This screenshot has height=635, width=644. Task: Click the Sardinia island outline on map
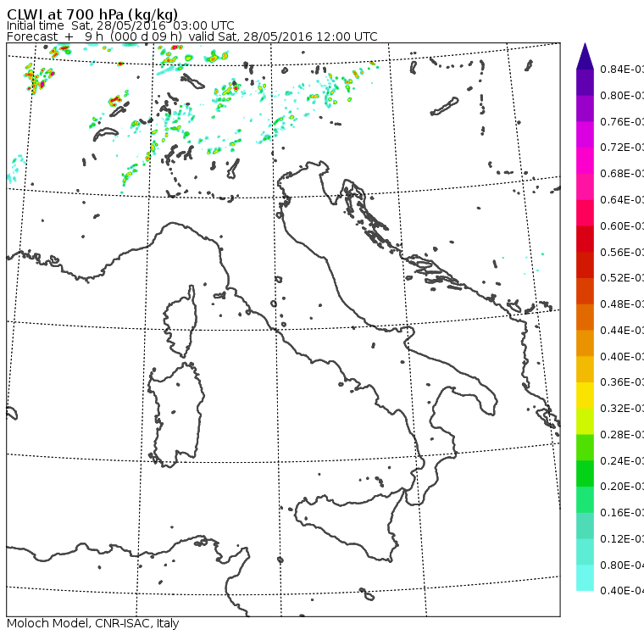[176, 415]
